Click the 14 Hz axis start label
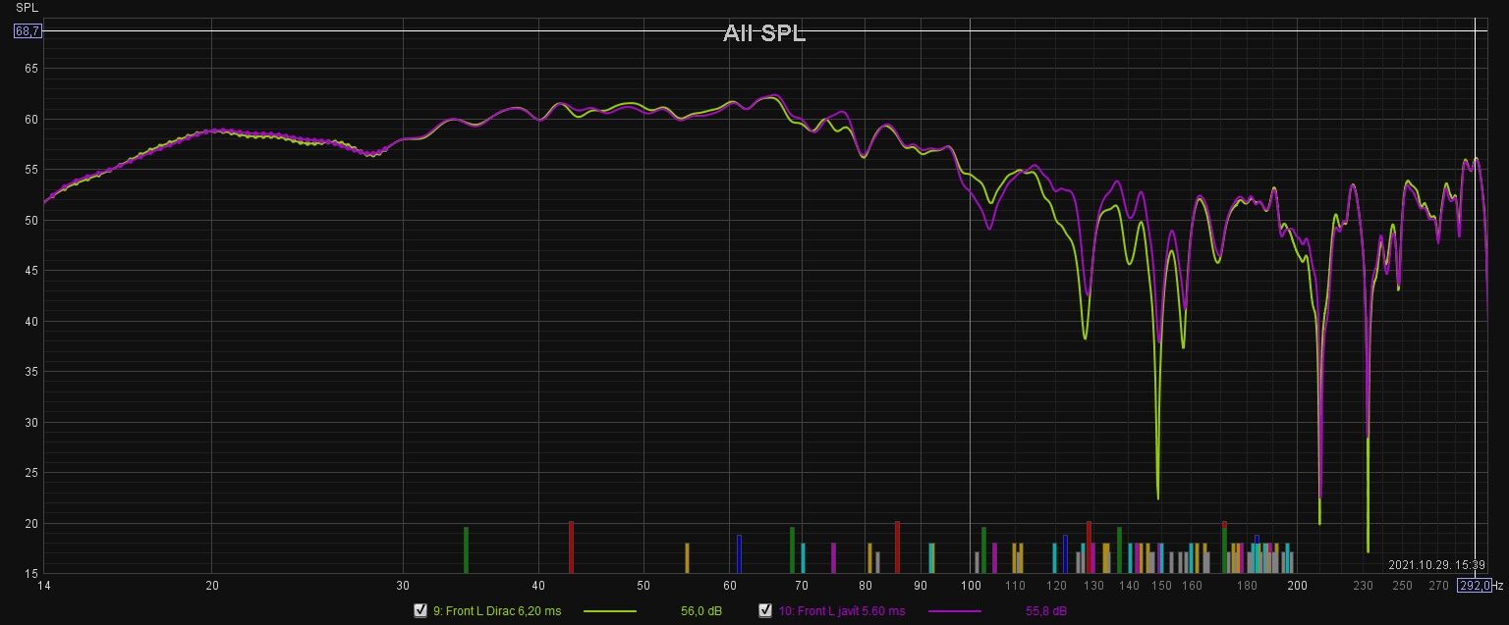This screenshot has width=1509, height=625. [43, 586]
